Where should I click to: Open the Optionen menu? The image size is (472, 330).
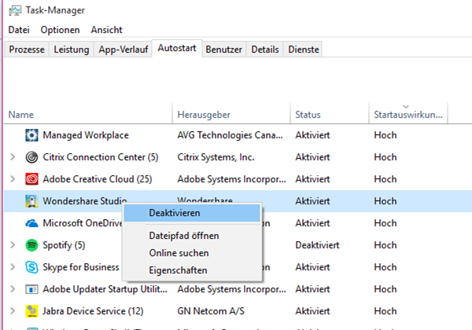[61, 30]
